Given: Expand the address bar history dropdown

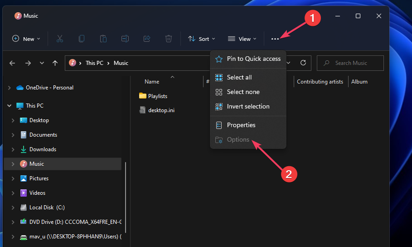Looking at the screenshot, I should coord(288,63).
